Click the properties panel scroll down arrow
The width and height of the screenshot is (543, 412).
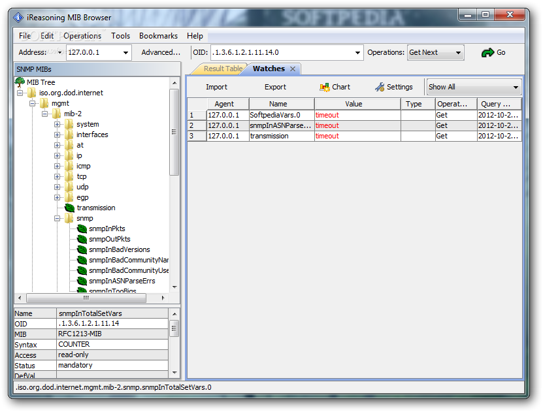174,373
